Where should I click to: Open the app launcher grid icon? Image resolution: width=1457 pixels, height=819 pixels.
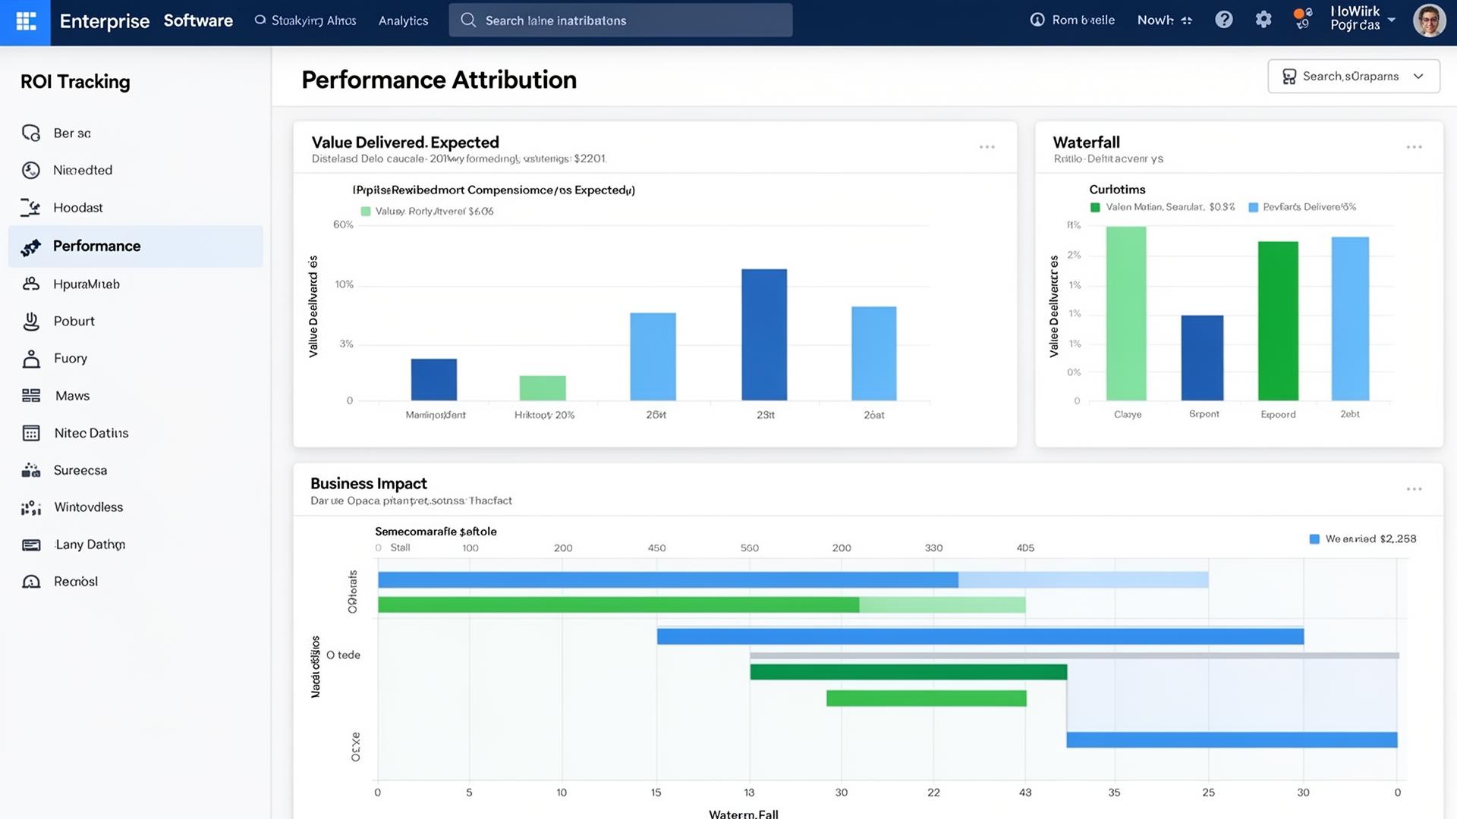point(26,21)
